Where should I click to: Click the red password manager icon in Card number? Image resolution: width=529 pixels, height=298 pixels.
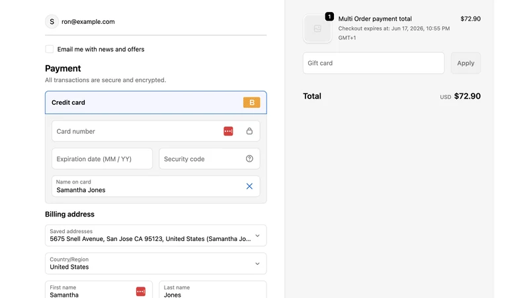point(228,131)
